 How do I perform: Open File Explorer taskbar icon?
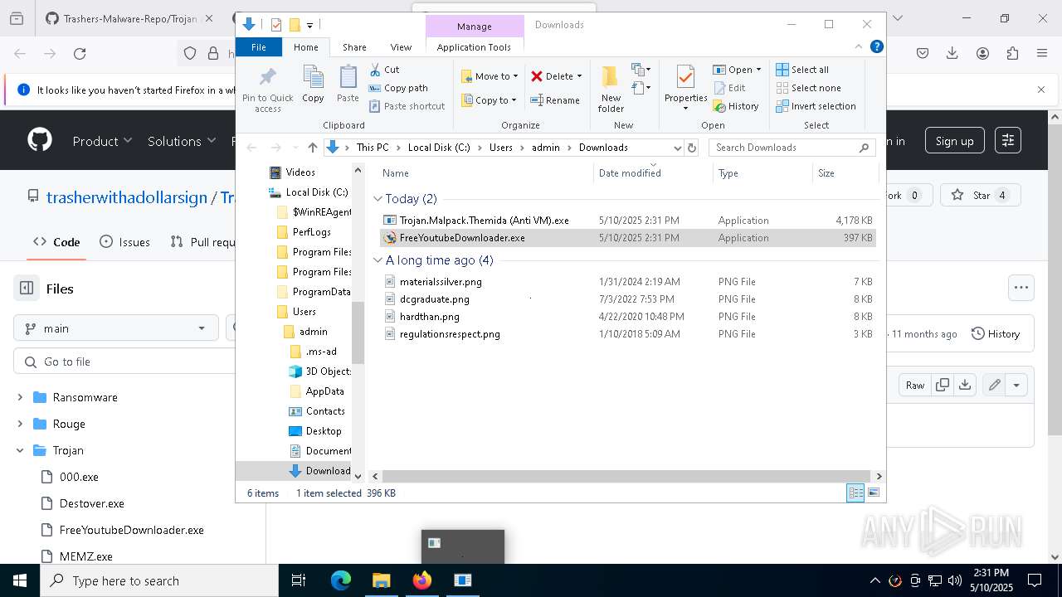[x=381, y=580]
